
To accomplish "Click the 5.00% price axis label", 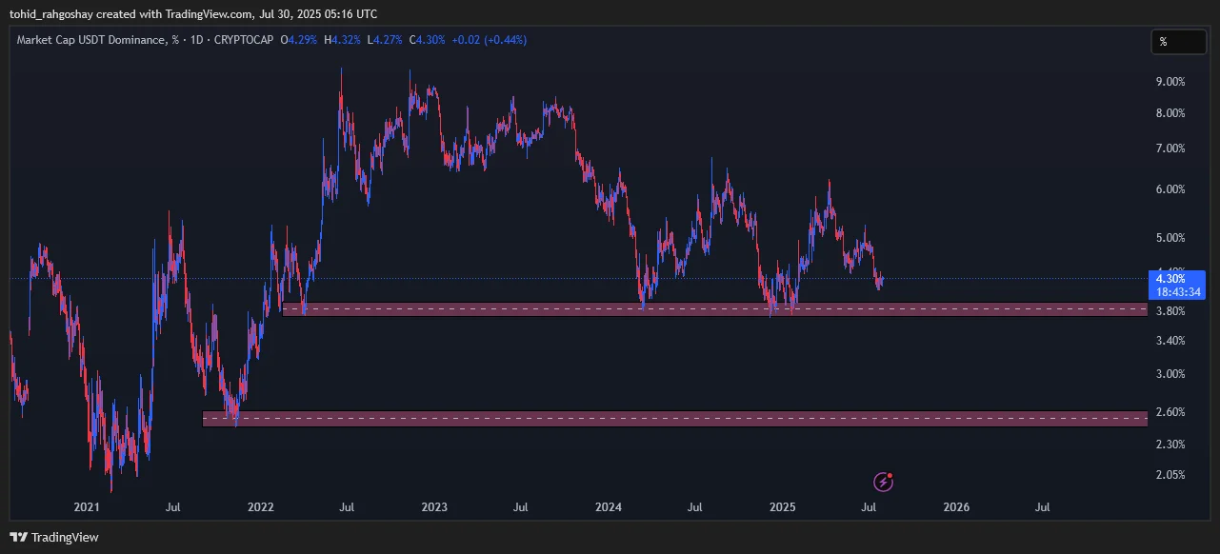I will [1170, 238].
